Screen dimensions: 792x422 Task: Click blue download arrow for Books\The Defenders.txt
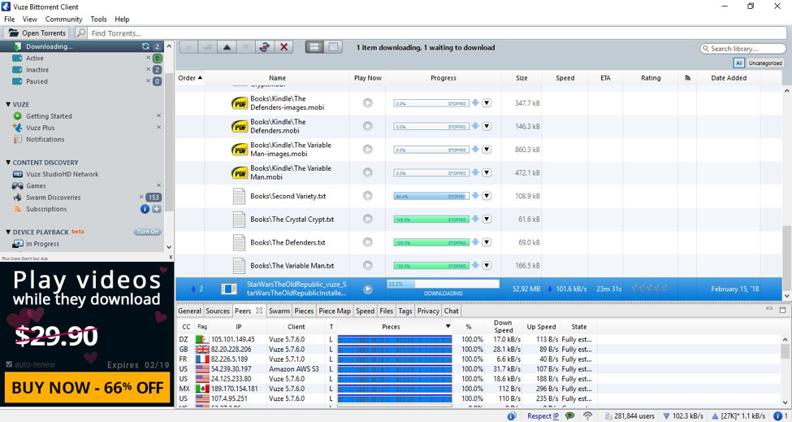(475, 242)
